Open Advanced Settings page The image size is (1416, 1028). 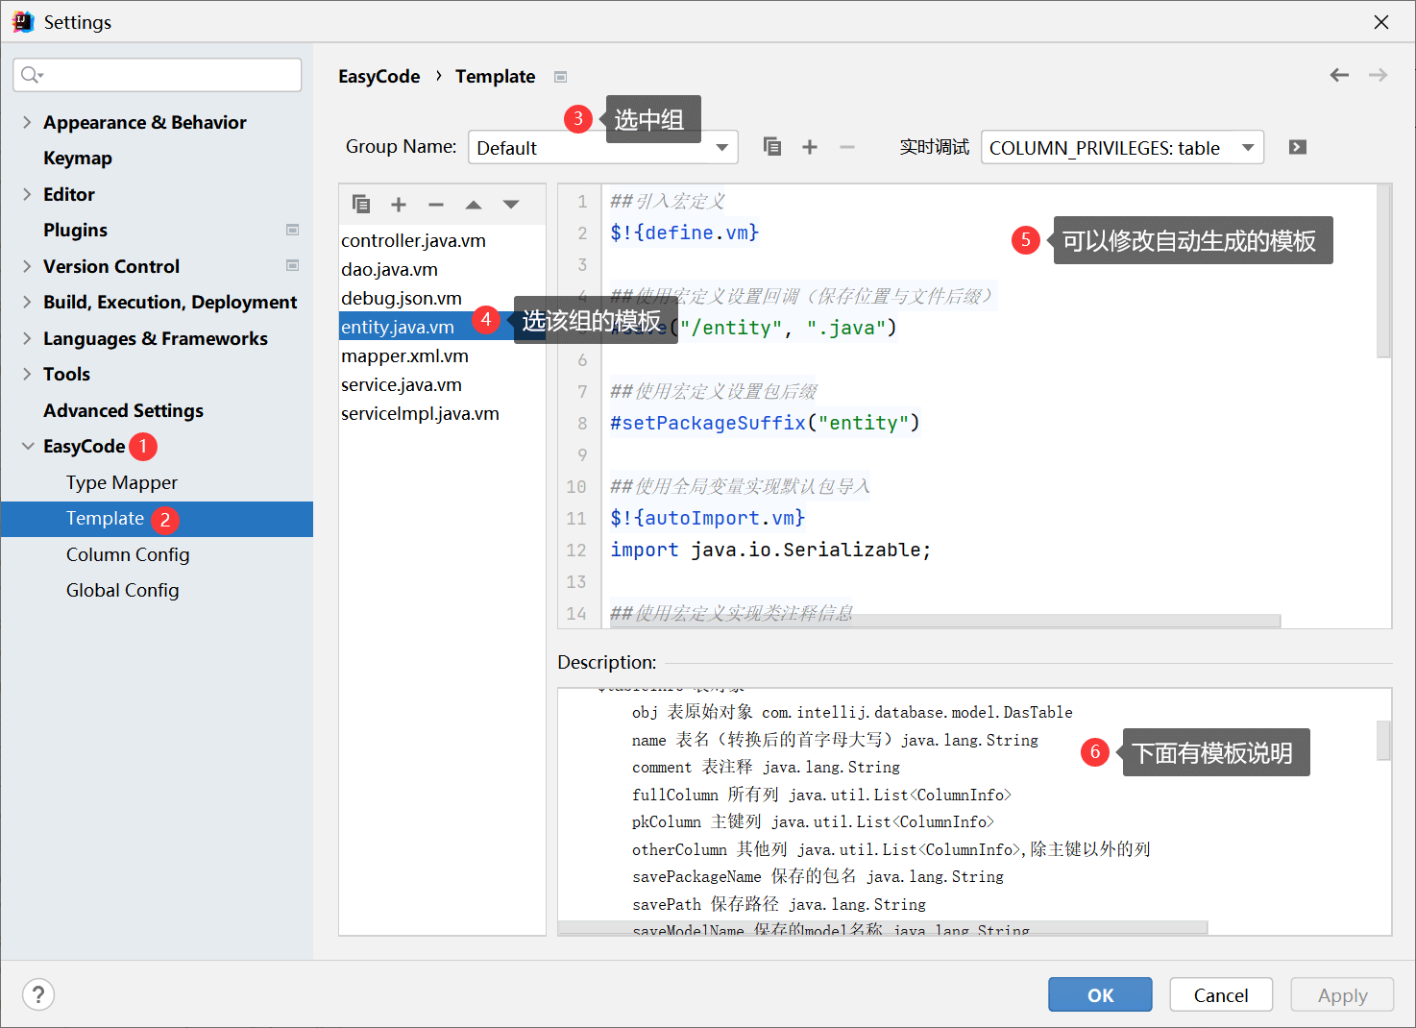coord(123,410)
